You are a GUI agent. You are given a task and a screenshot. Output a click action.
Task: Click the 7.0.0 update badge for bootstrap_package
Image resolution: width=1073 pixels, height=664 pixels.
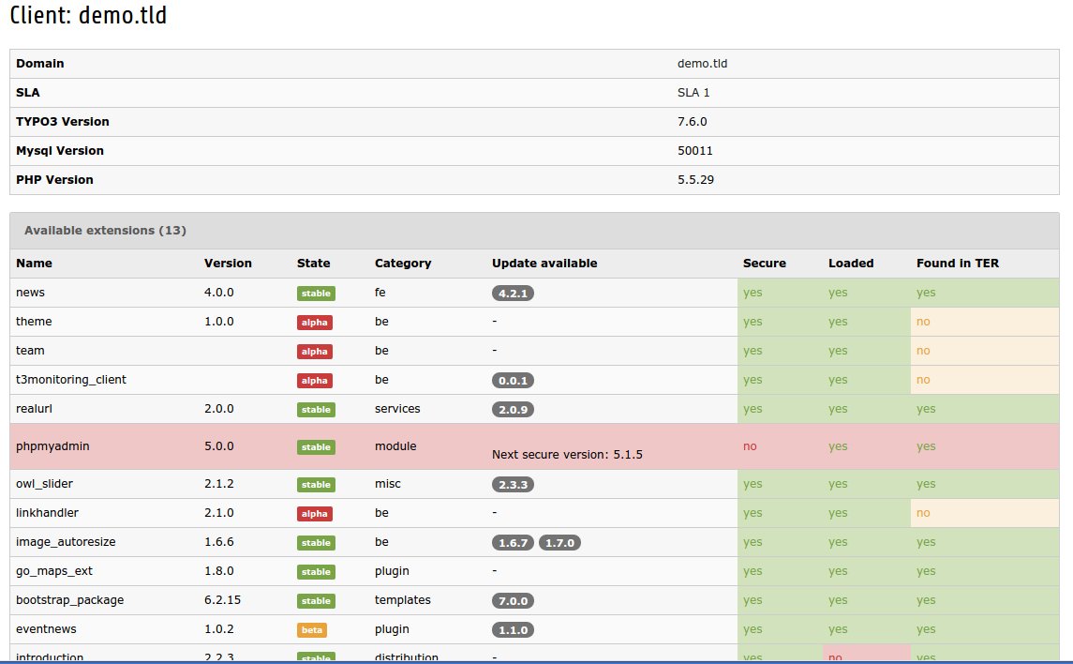pyautogui.click(x=513, y=601)
